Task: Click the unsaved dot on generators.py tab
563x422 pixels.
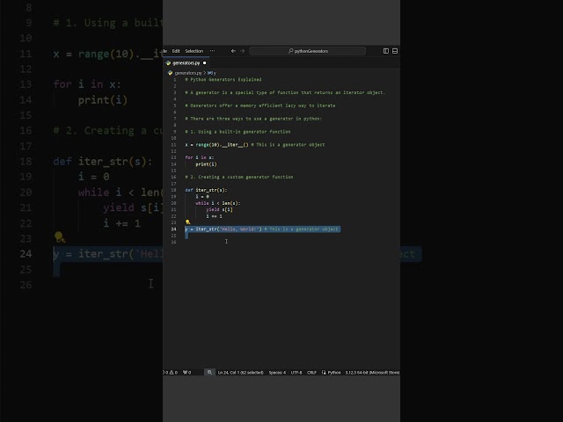Action: [205, 62]
